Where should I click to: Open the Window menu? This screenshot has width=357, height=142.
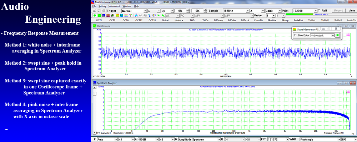point(127,6)
